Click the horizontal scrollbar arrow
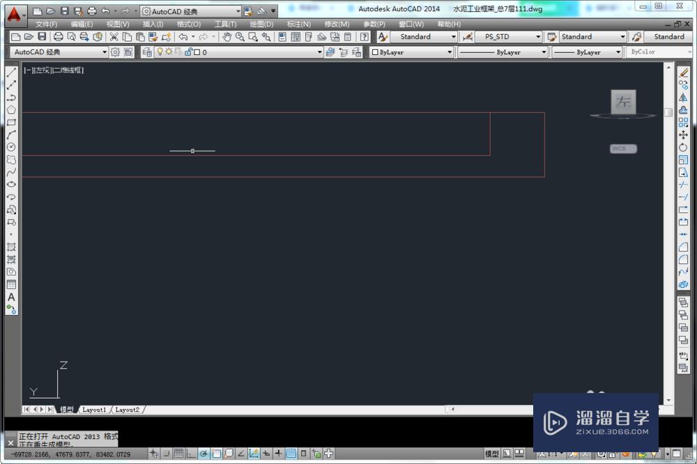This screenshot has width=697, height=464. coord(453,410)
